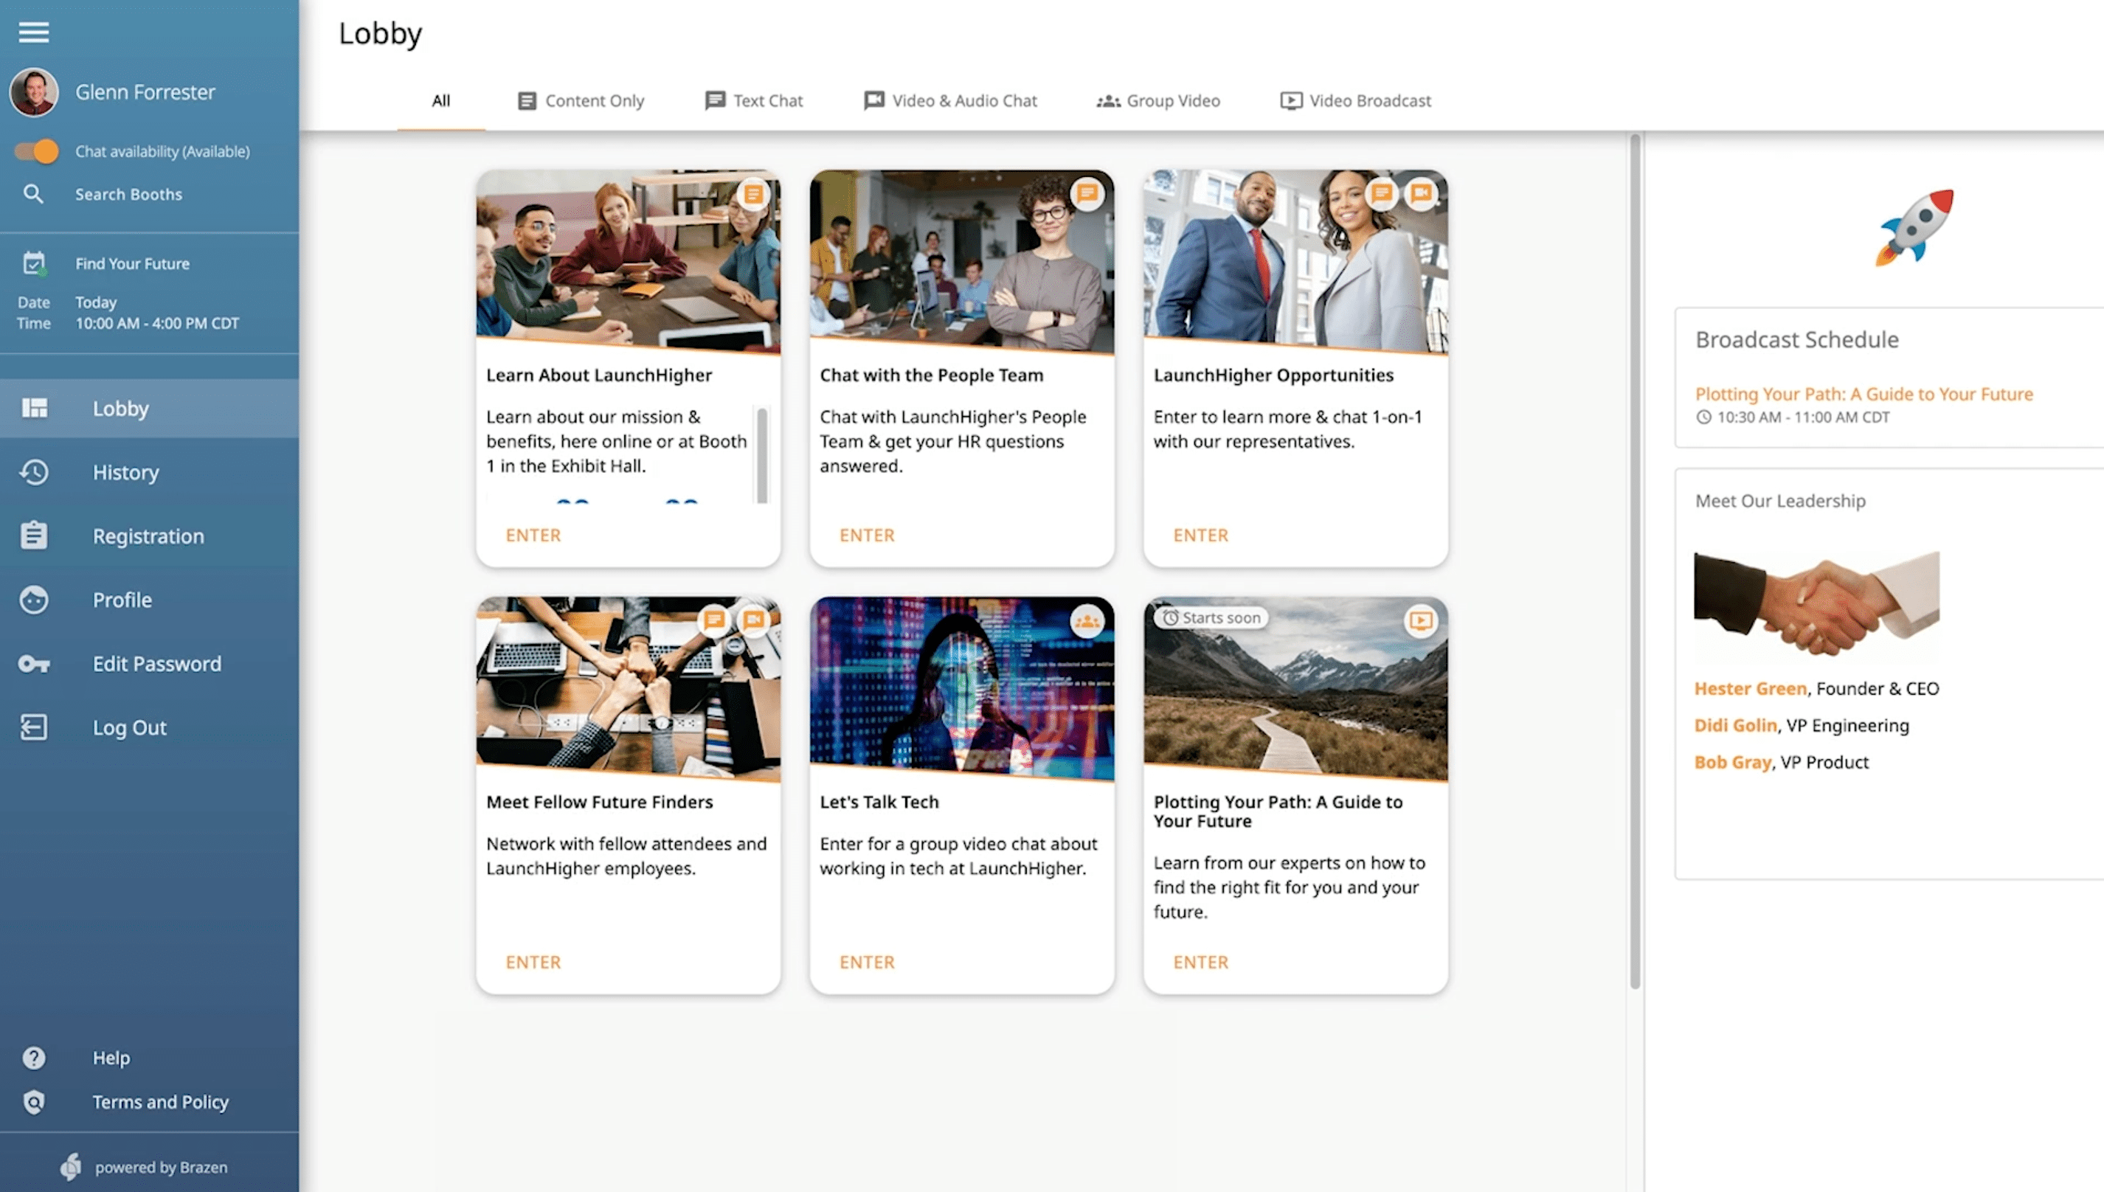Screen dimensions: 2104x1192
Task: Click text chat icon on Meet Fellow Future Finders card
Action: pyautogui.click(x=714, y=620)
